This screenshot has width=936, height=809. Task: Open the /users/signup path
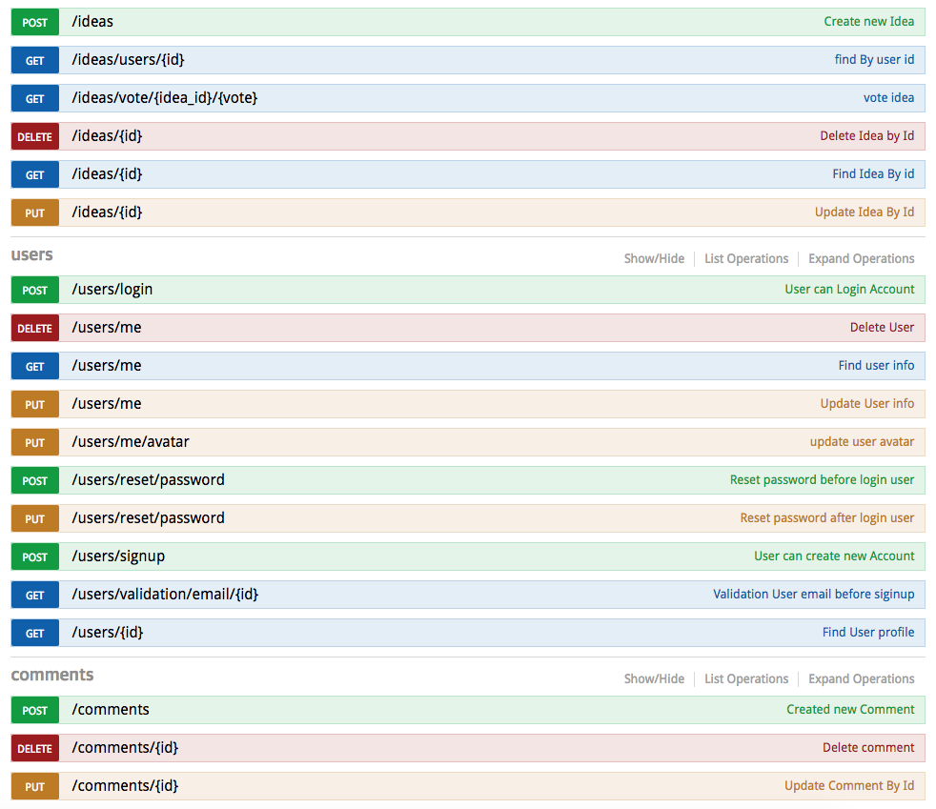(x=118, y=556)
